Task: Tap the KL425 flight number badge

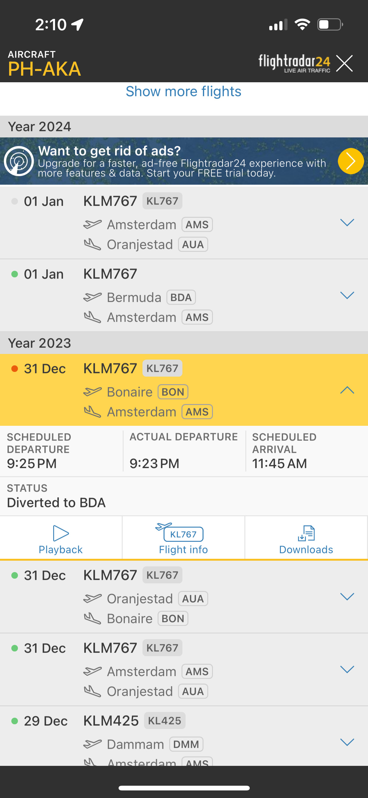Action: click(x=165, y=721)
